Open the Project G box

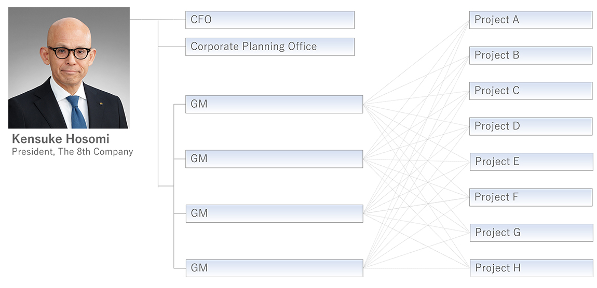(x=531, y=233)
